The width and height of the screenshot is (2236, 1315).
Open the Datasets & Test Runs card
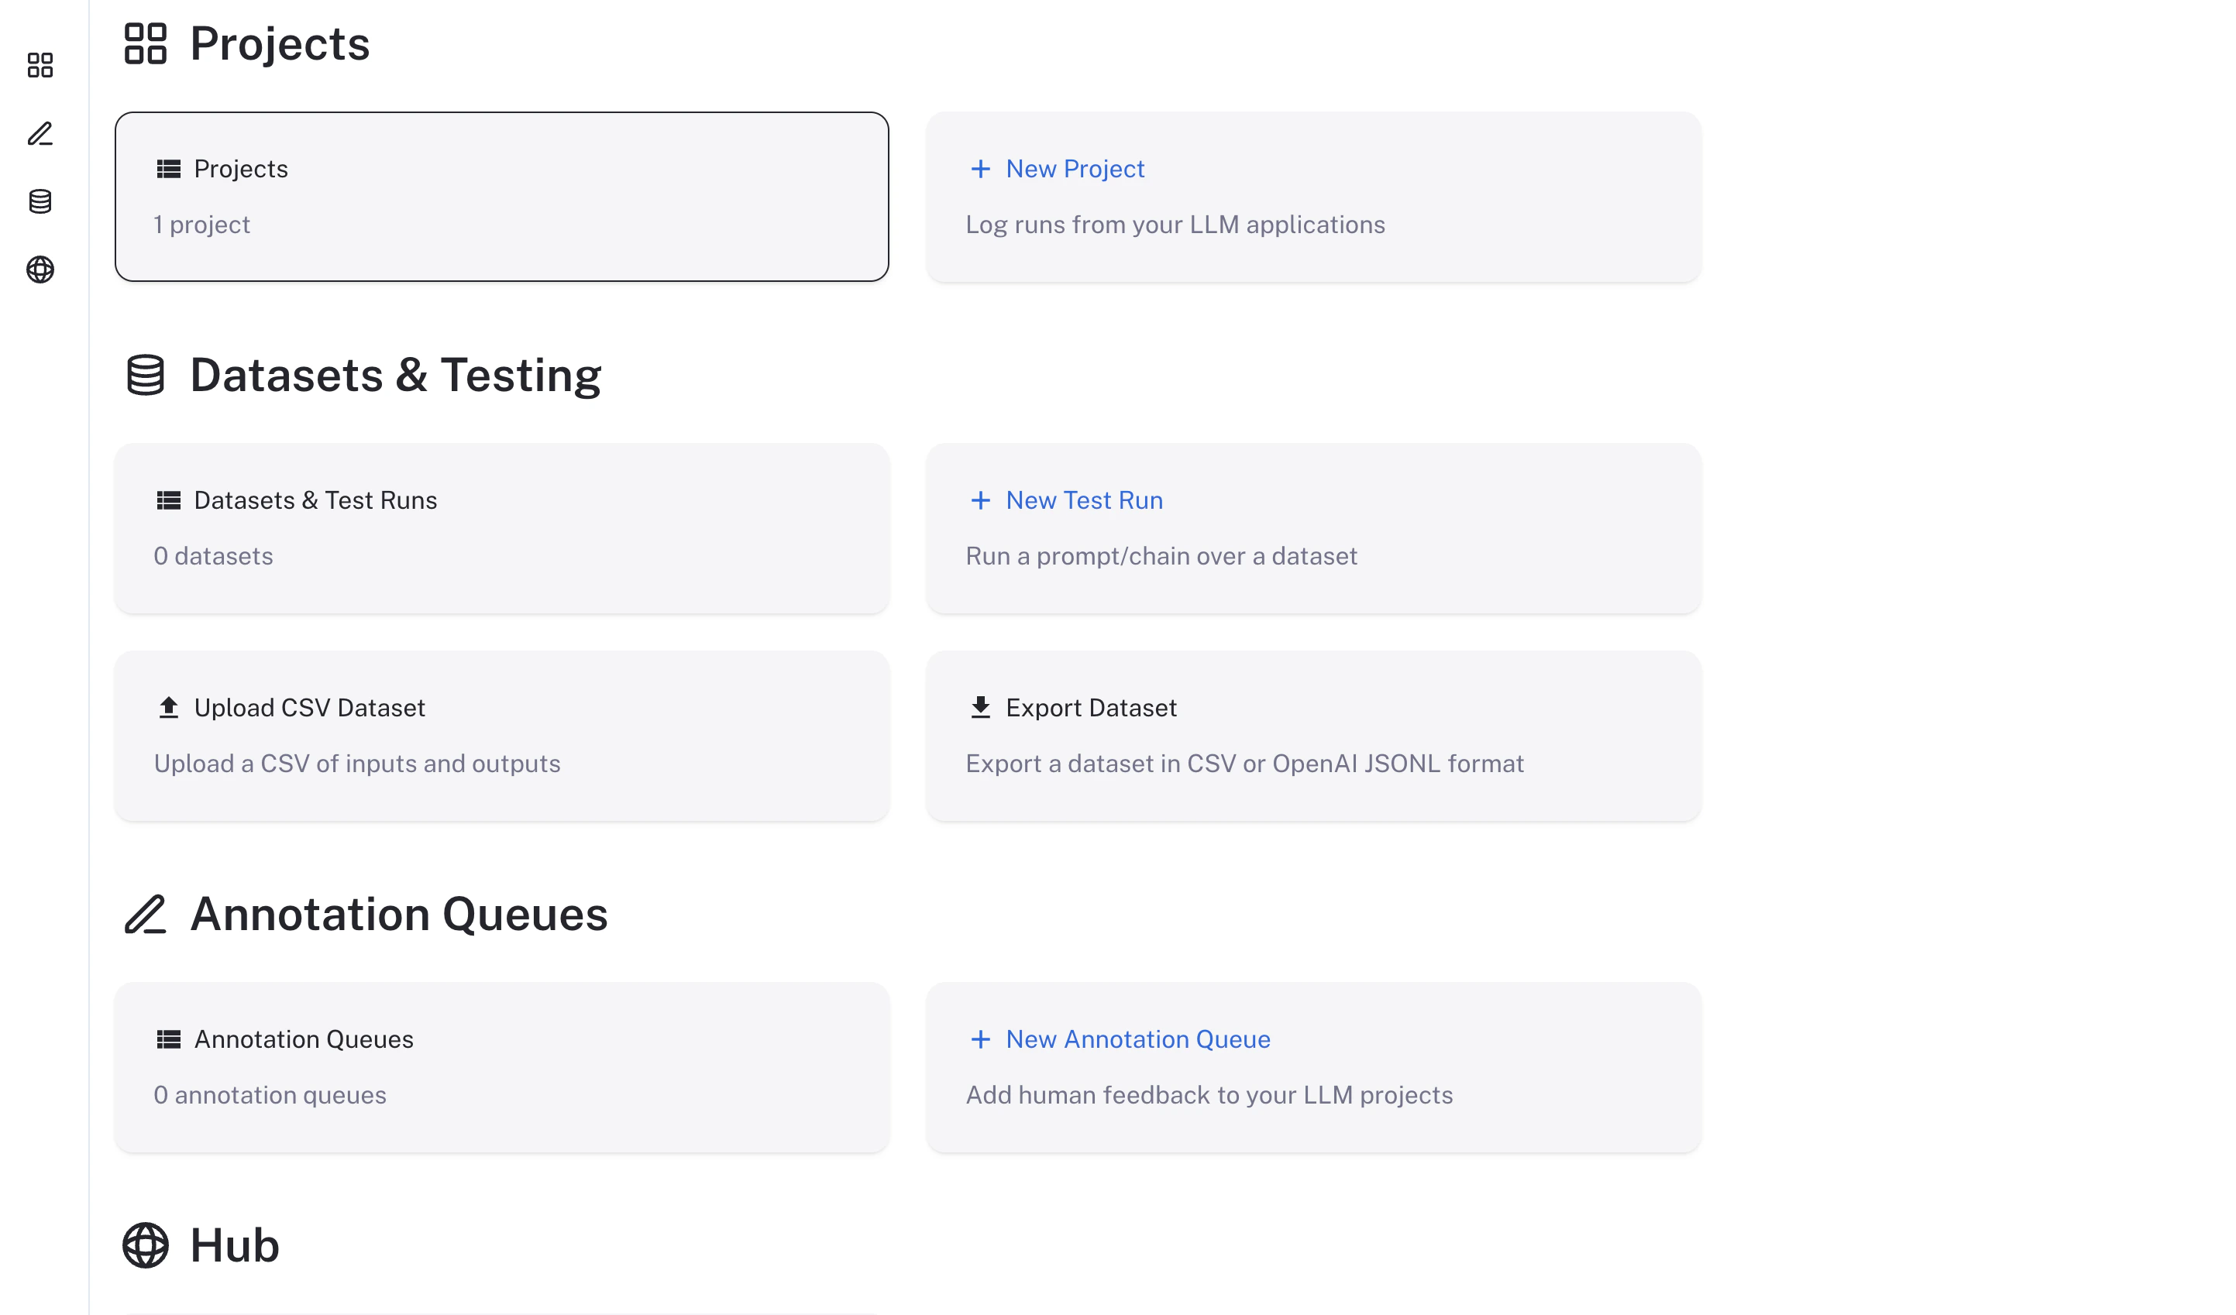[x=502, y=528]
